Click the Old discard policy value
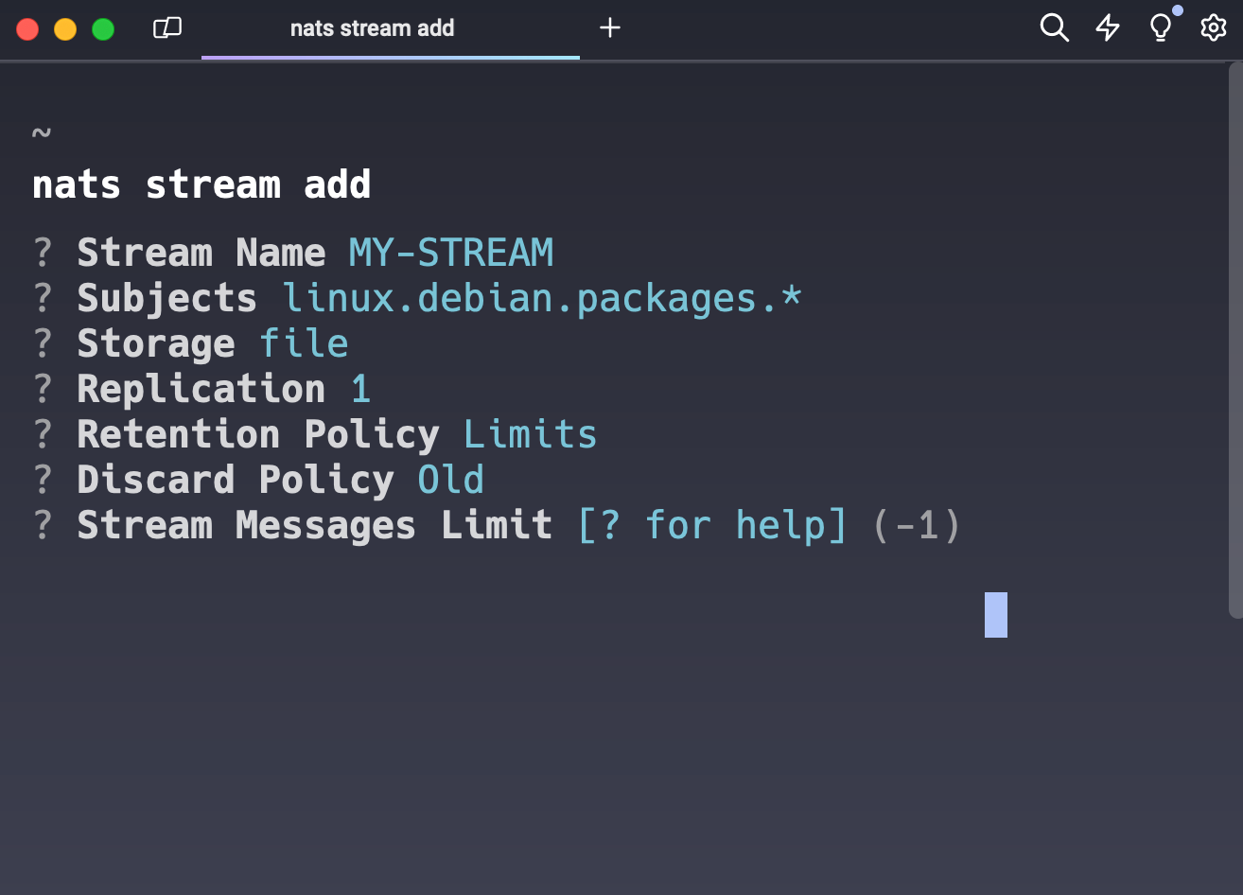1243x895 pixels. pyautogui.click(x=450, y=480)
